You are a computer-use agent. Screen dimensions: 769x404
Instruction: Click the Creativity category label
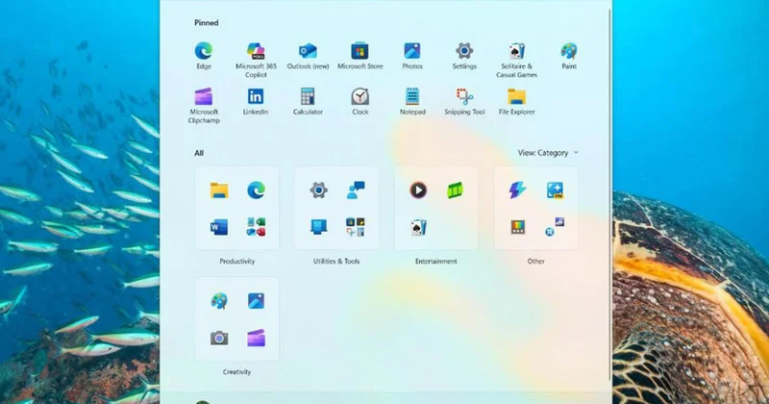(x=236, y=371)
